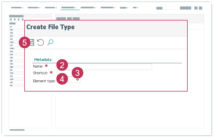Screen dimensions: 214x138
Task: Open the third menu in the top menu bar
Action: click(51, 8)
